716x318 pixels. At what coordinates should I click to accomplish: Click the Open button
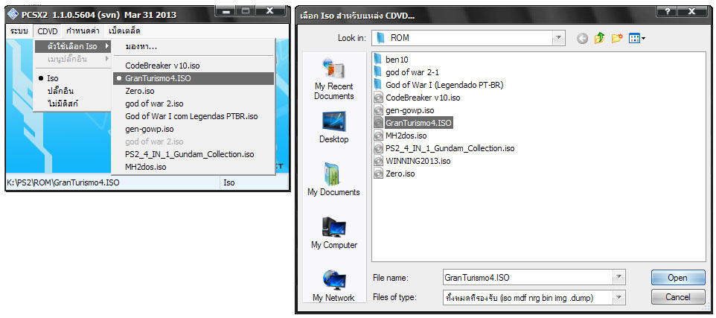(x=677, y=277)
